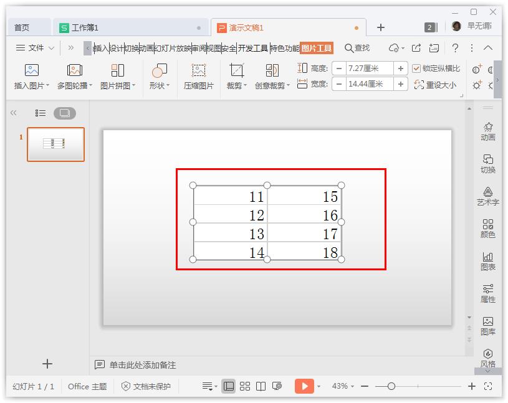The image size is (508, 403).
Task: Toggle the 锁定纵横比 checkbox
Action: pos(418,68)
